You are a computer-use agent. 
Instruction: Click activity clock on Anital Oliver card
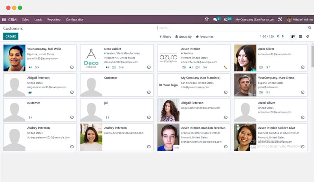point(303,117)
